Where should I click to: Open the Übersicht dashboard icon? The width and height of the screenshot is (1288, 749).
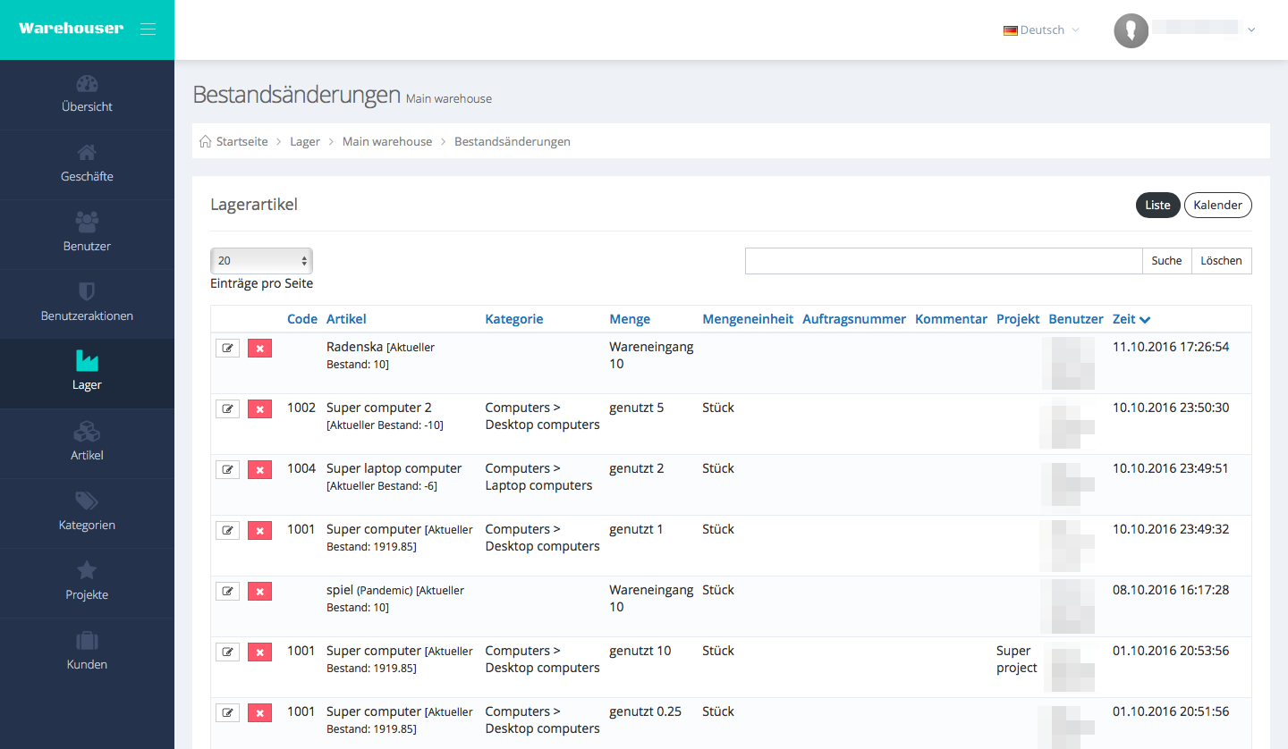point(87,85)
